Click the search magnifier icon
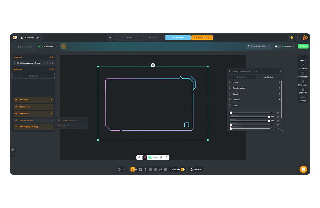Image resolution: width=320 pixels, height=208 pixels. (x=110, y=37)
